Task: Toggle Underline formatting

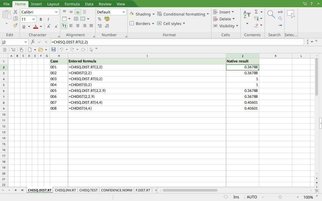Action: click(24, 27)
